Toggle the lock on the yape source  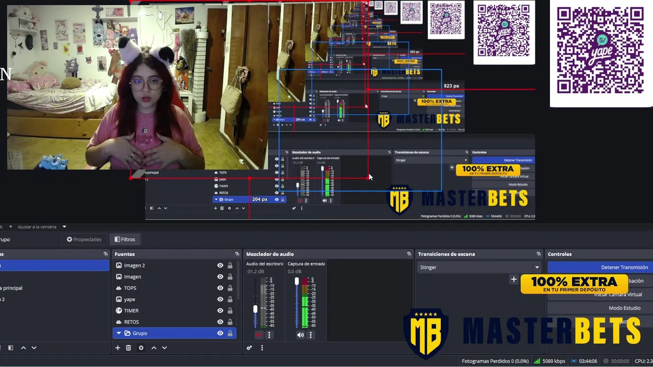click(230, 299)
